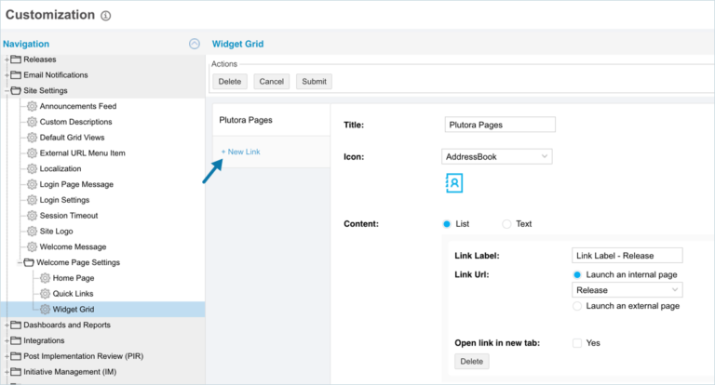Click gear icon next to Announcements Feed
This screenshot has height=385, width=715.
click(32, 106)
